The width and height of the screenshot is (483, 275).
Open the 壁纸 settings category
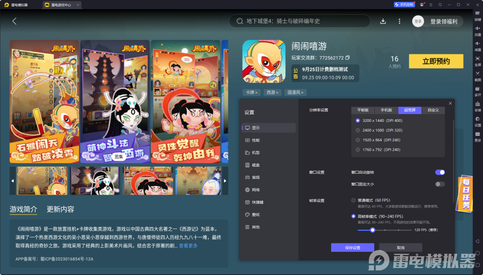click(269, 214)
